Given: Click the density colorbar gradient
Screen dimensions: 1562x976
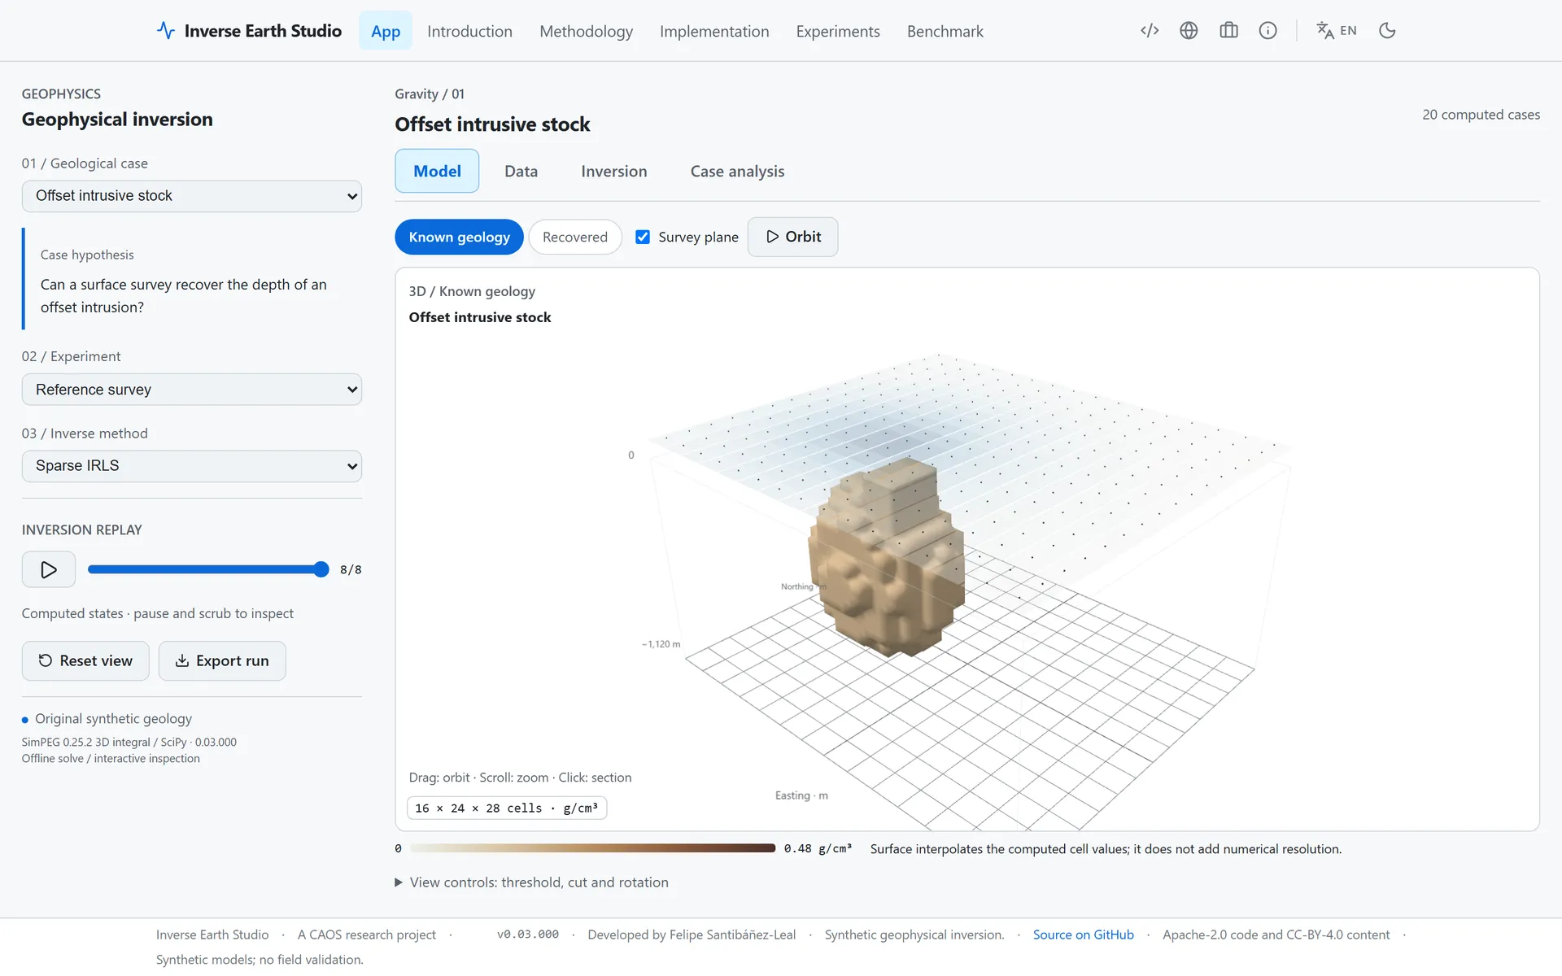Looking at the screenshot, I should tap(592, 848).
